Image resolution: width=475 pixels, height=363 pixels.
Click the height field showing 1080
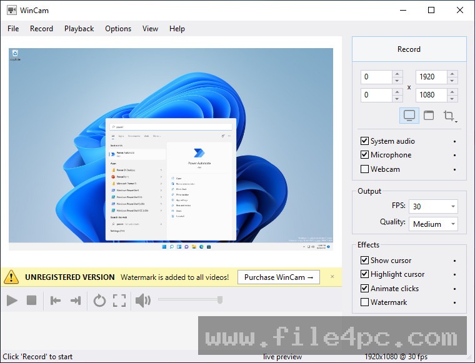point(431,95)
